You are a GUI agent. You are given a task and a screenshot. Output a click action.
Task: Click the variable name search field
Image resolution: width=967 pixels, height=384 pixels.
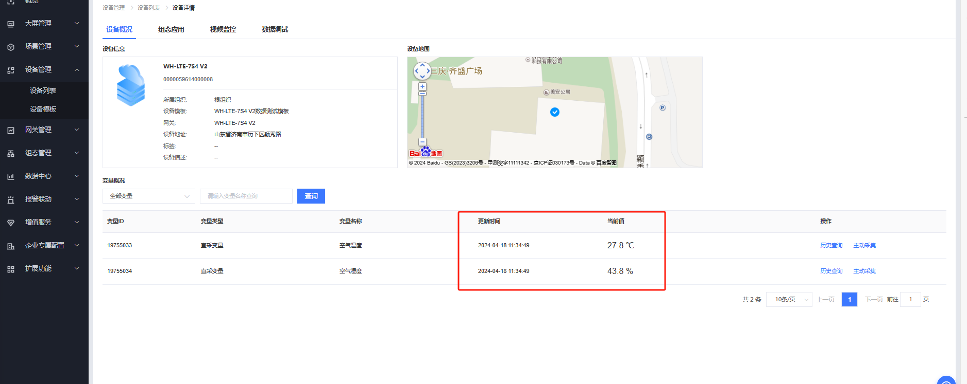pyautogui.click(x=246, y=196)
